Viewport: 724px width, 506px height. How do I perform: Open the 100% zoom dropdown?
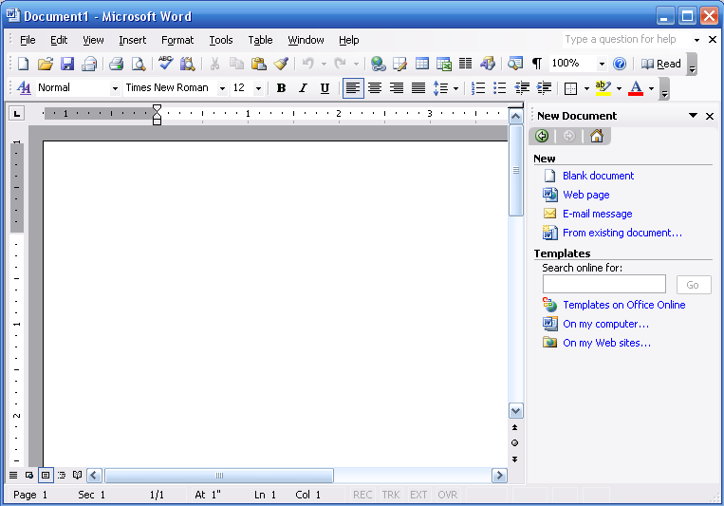coord(602,64)
